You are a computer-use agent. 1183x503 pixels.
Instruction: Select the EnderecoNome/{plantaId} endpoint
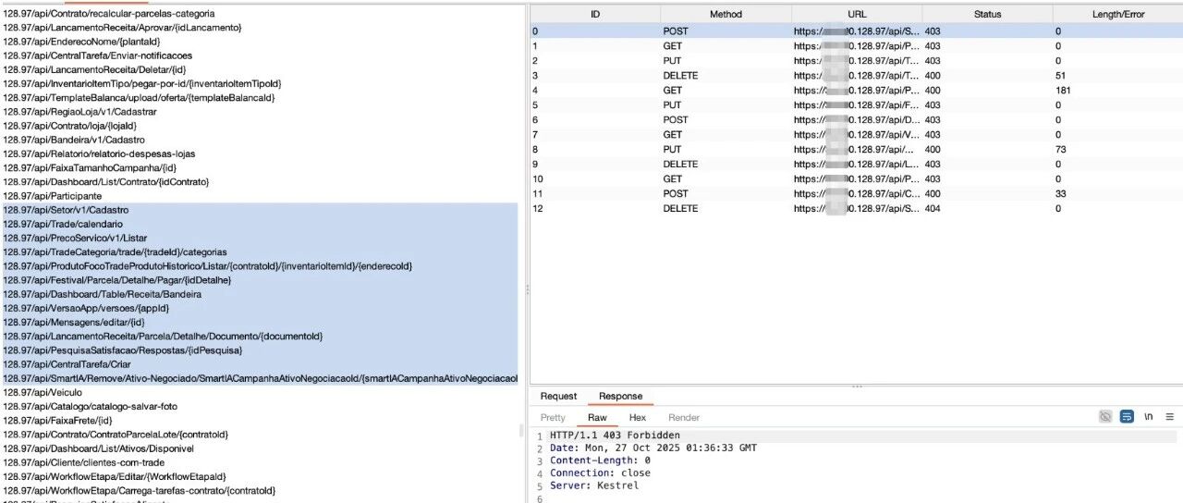81,42
